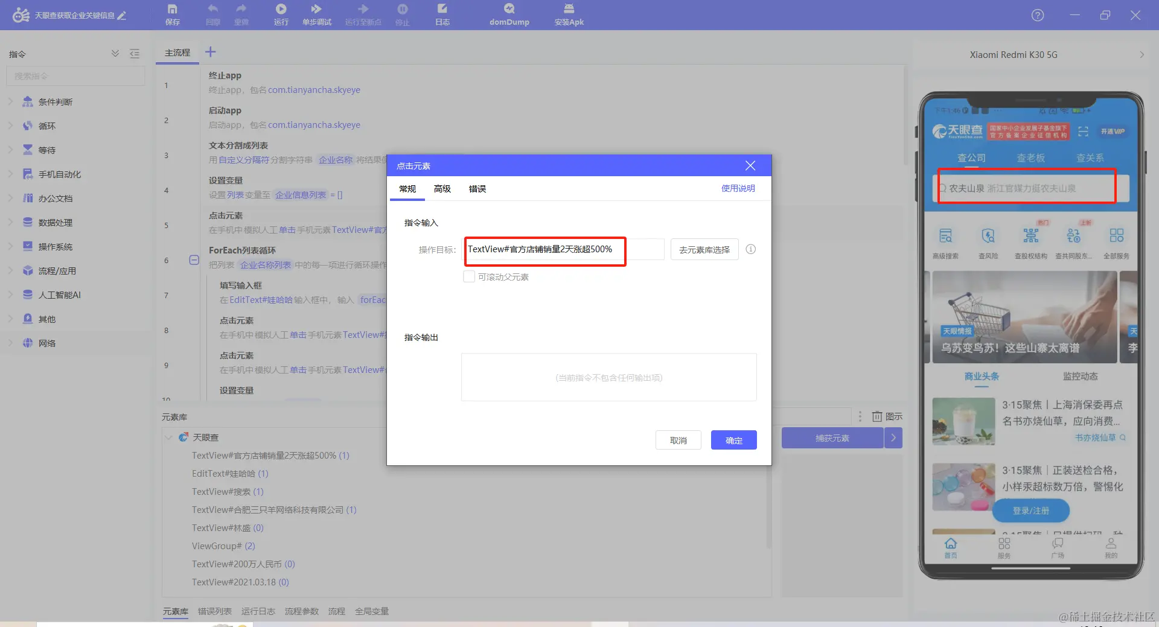Tap 开通VIP badge on phone header
The image size is (1159, 627).
pyautogui.click(x=1113, y=131)
